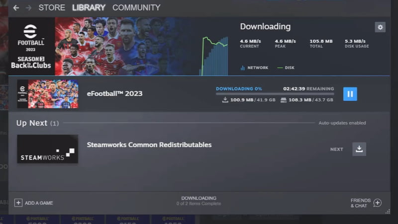Go forward with the right arrow
The image size is (398, 224).
(x=29, y=8)
